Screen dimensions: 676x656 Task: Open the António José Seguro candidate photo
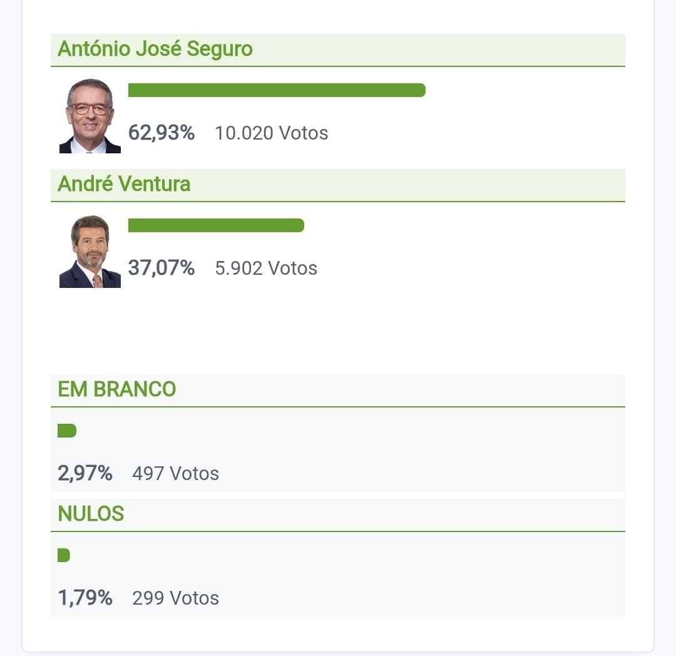[x=90, y=116]
